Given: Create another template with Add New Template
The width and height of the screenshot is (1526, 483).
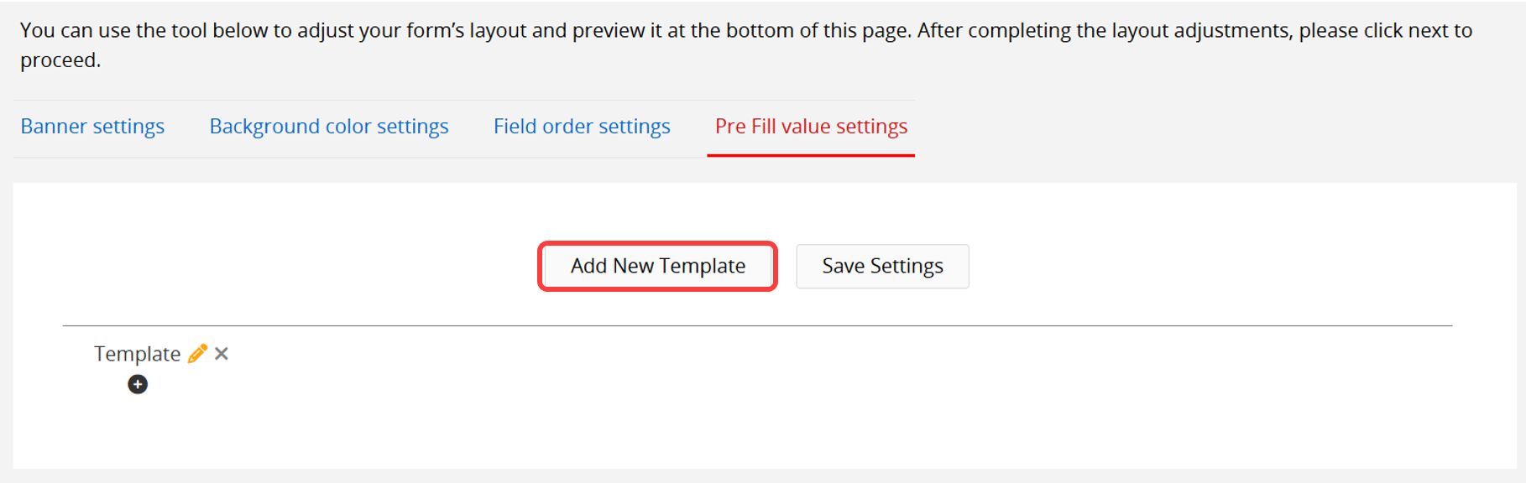Looking at the screenshot, I should (657, 267).
